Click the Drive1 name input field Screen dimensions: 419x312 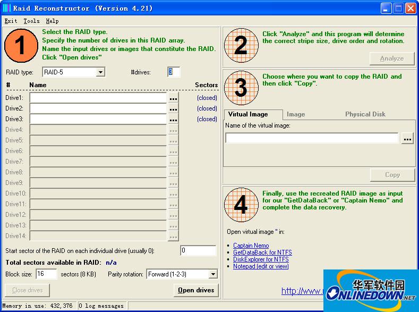click(98, 98)
